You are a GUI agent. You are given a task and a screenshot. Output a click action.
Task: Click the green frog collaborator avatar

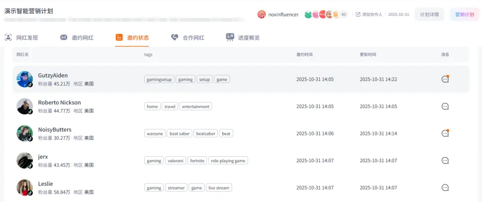coord(308,14)
